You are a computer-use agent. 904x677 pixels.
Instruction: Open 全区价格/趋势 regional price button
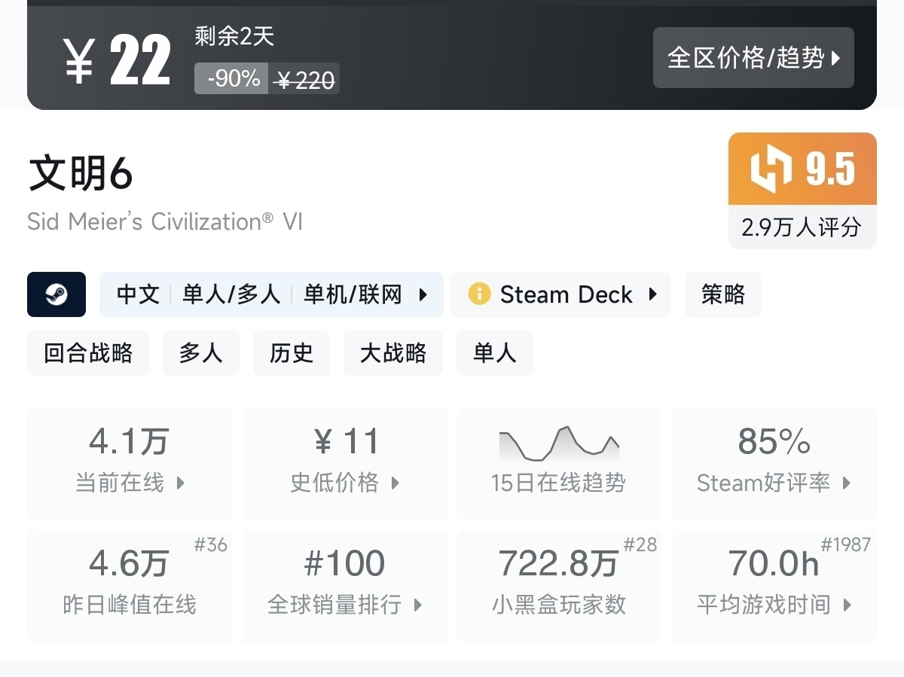753,58
